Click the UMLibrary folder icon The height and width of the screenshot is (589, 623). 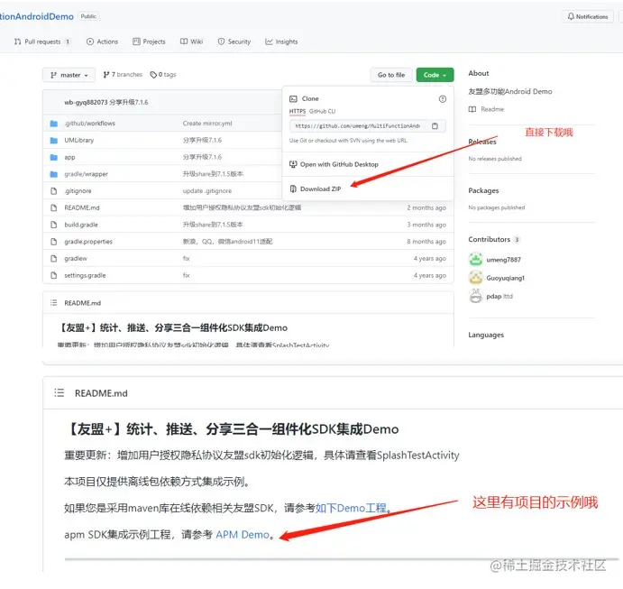(x=54, y=141)
